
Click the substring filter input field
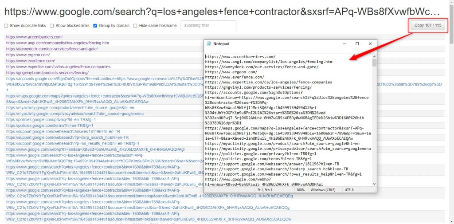coord(208,26)
